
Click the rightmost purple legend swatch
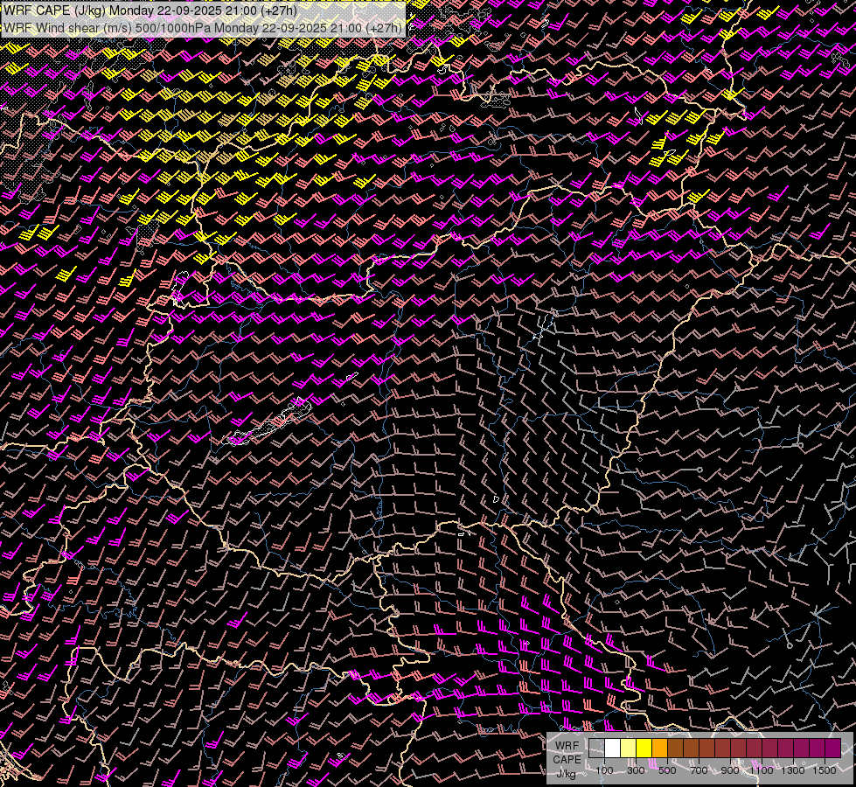click(x=832, y=748)
